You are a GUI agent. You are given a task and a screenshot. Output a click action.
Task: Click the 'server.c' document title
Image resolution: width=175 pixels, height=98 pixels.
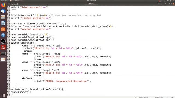coord(91,3)
